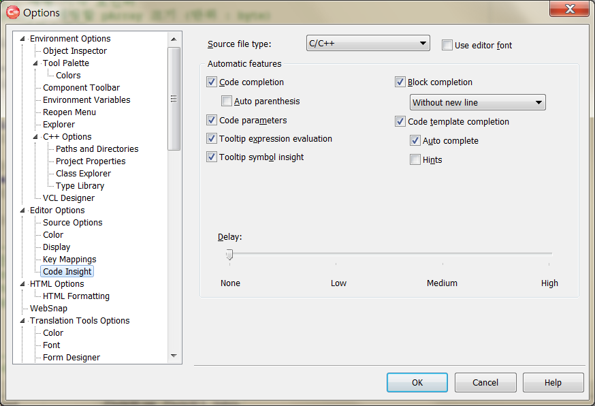Click the Cancel button

click(485, 383)
